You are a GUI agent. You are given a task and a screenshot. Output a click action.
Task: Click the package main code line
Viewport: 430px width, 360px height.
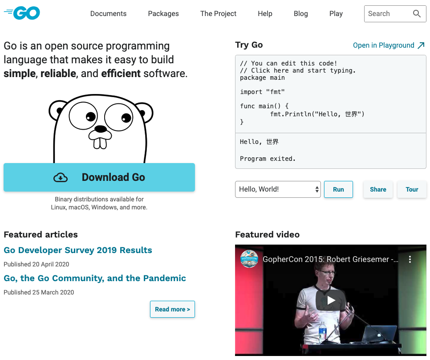[x=262, y=78]
